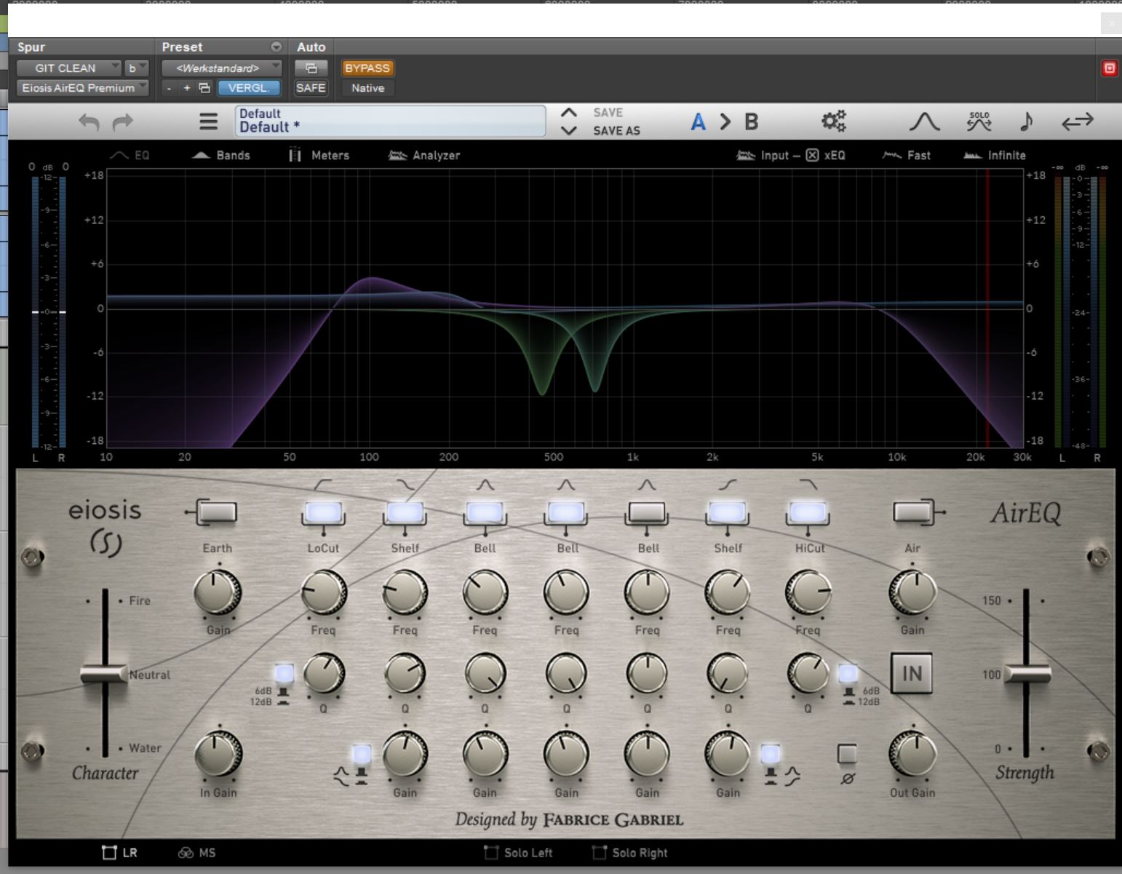Click the double-arrow resize icon
Screen dimensions: 1122x874
click(x=1077, y=122)
